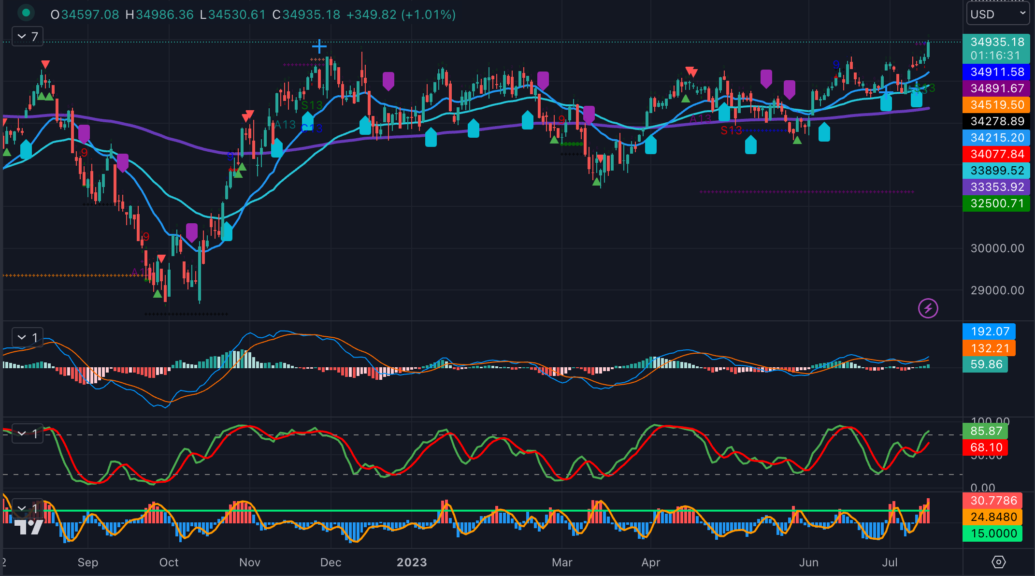
Task: Click the orange 34519.50 price tag
Action: click(x=996, y=105)
